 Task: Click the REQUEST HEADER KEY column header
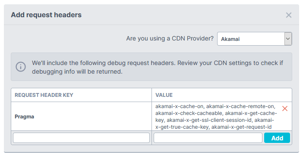tap(44, 95)
